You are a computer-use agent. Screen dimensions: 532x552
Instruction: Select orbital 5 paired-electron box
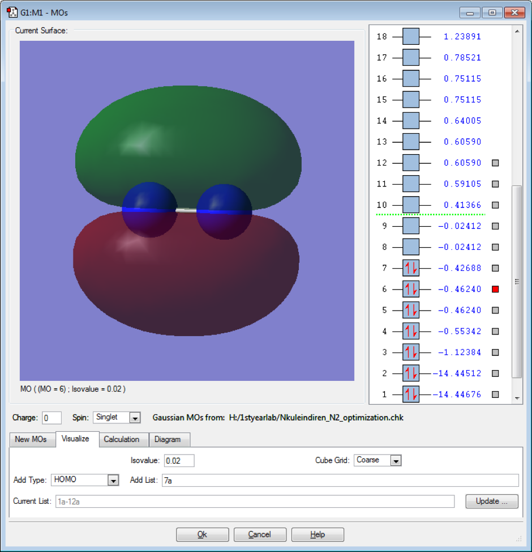[x=411, y=310]
